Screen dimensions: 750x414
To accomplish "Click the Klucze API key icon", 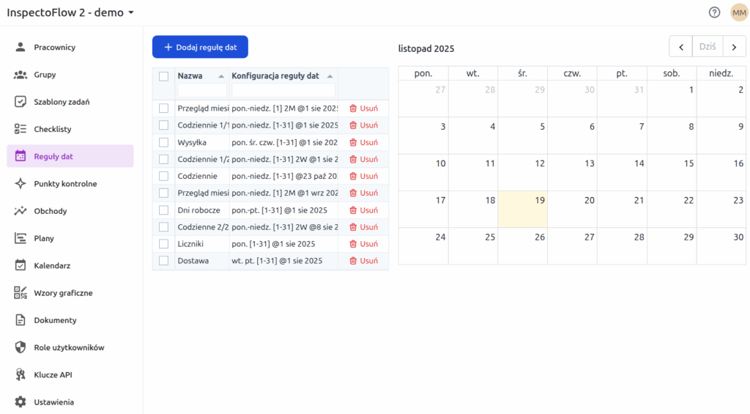I will coord(21,375).
